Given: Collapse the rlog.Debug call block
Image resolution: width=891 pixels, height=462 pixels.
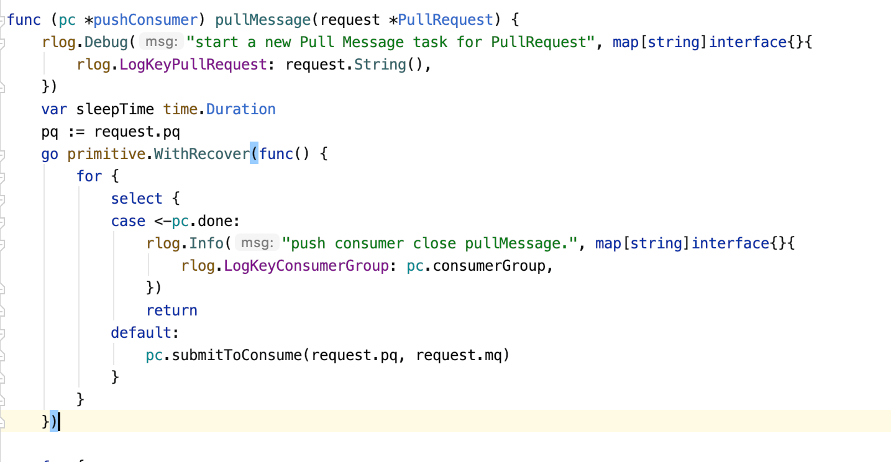Looking at the screenshot, I should tap(4, 42).
